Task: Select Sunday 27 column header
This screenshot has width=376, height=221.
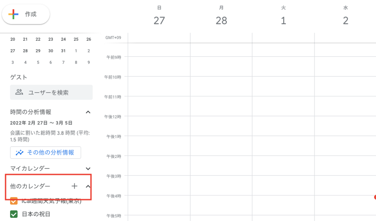Action: 159,16
